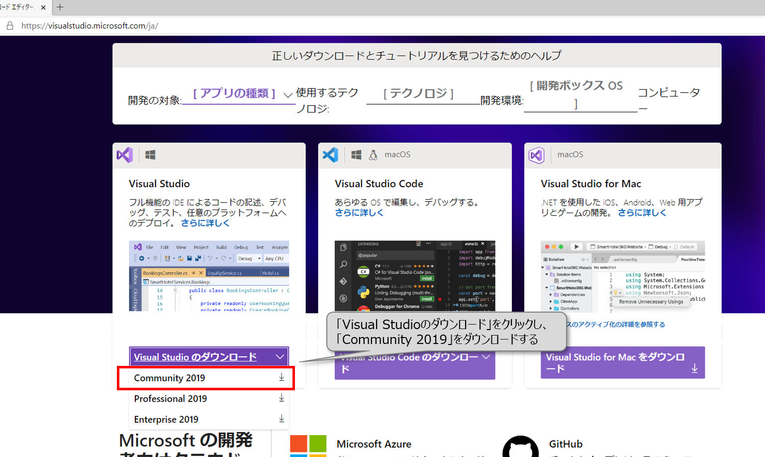
Task: Click the Visual Studio for Mac card title
Action: 591,184
